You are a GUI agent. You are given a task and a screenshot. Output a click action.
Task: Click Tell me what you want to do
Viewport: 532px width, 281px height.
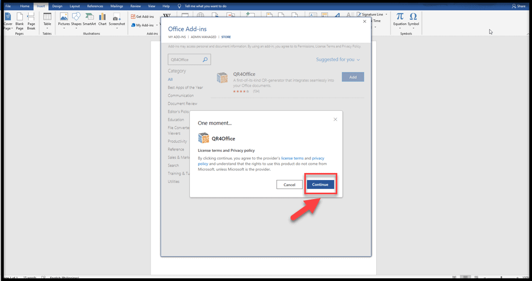205,6
